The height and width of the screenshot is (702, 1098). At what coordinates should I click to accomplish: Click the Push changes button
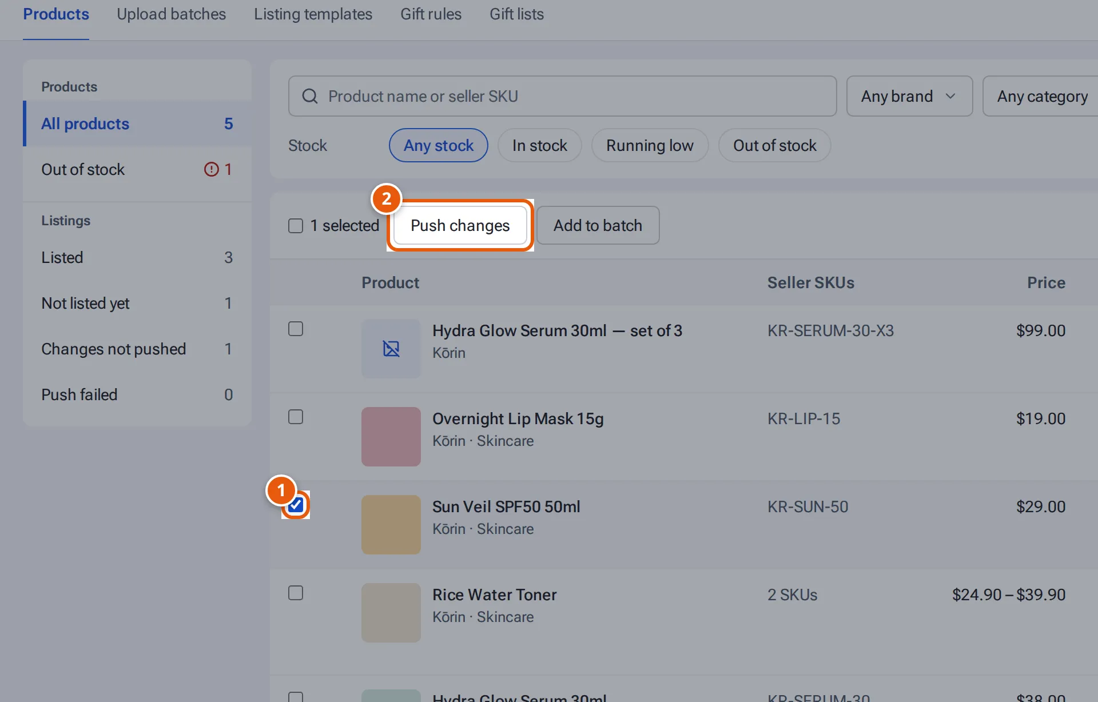(460, 225)
